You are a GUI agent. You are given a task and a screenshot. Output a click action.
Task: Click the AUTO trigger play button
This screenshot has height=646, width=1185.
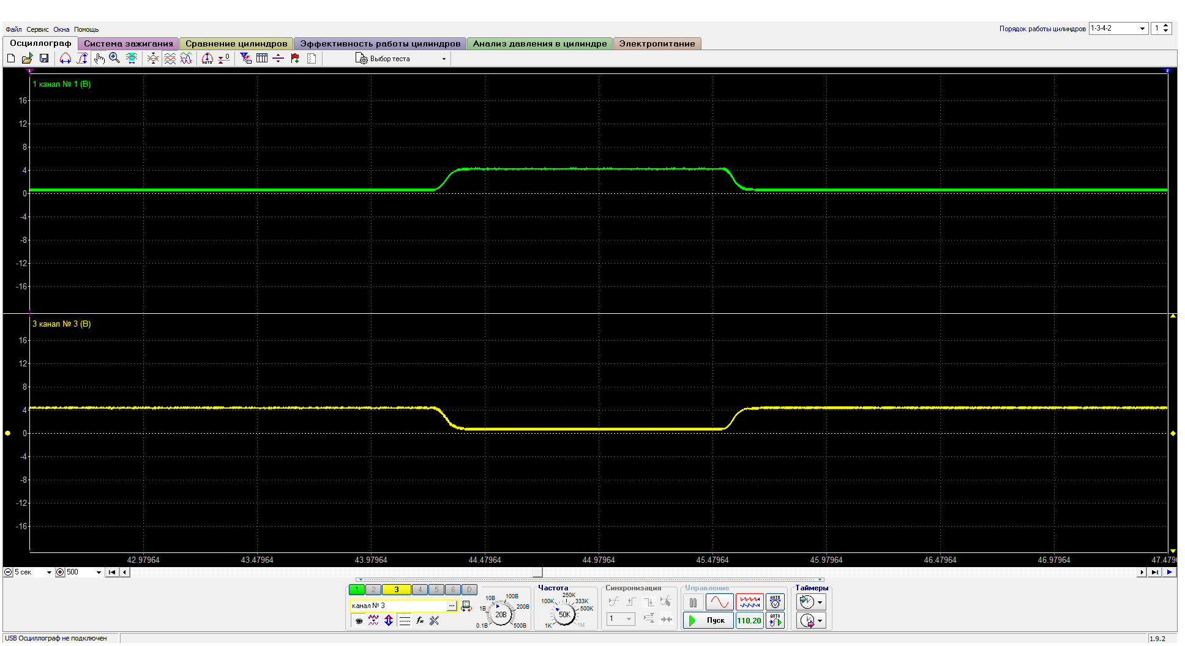pyautogui.click(x=775, y=620)
